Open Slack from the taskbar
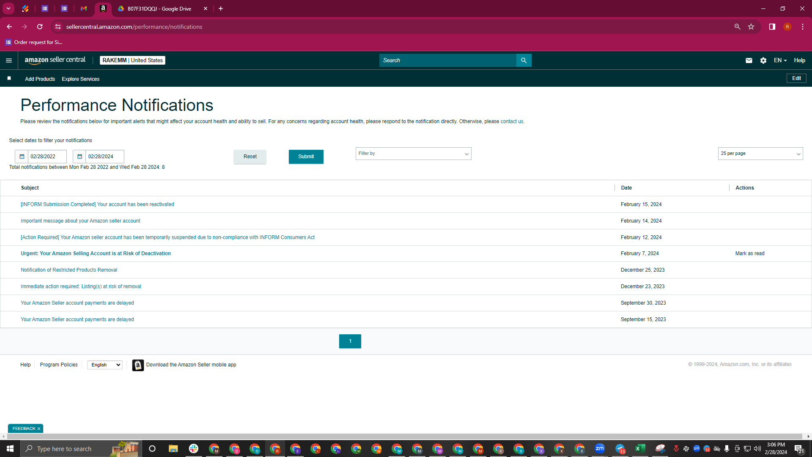812x457 pixels. click(x=194, y=449)
